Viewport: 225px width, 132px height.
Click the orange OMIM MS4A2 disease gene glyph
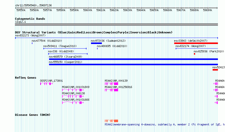[111, 121]
